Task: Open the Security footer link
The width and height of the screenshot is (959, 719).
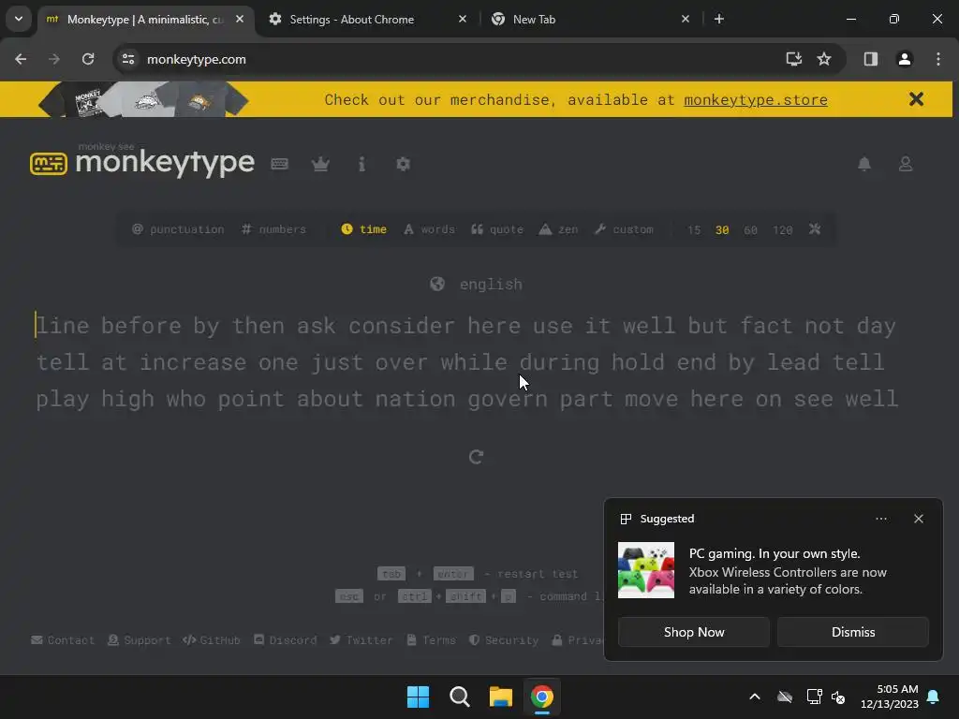Action: (503, 640)
